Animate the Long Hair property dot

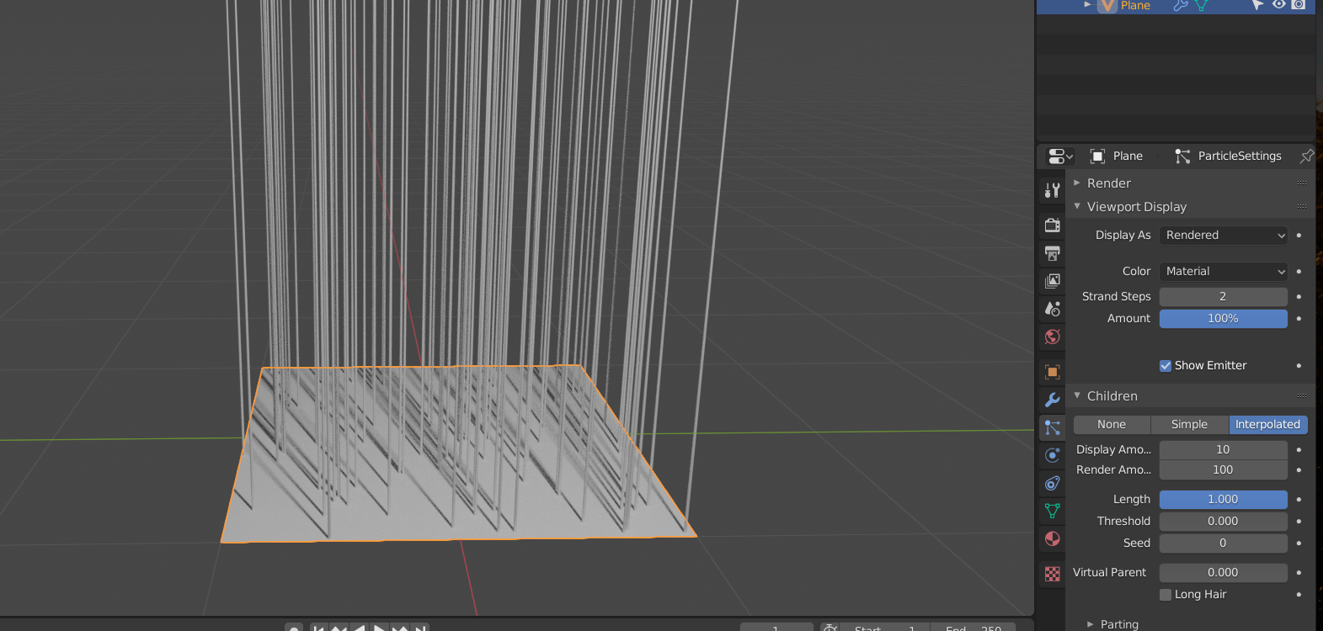1299,595
